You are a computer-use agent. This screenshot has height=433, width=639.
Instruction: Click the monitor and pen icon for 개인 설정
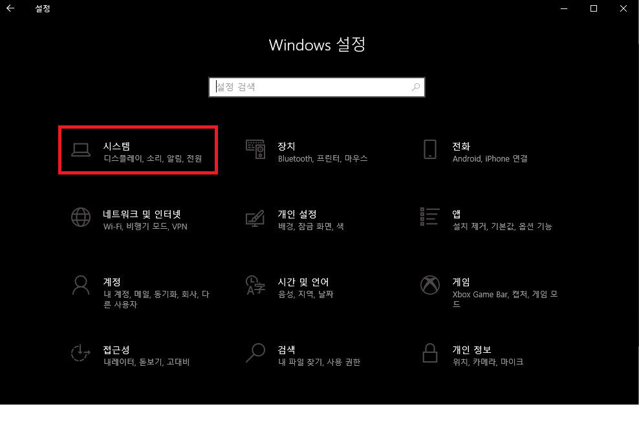[255, 218]
